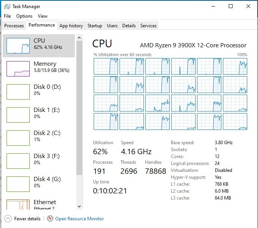Click the L3 cache 64.0 MB value
This screenshot has width=258, height=228.
click(x=223, y=198)
